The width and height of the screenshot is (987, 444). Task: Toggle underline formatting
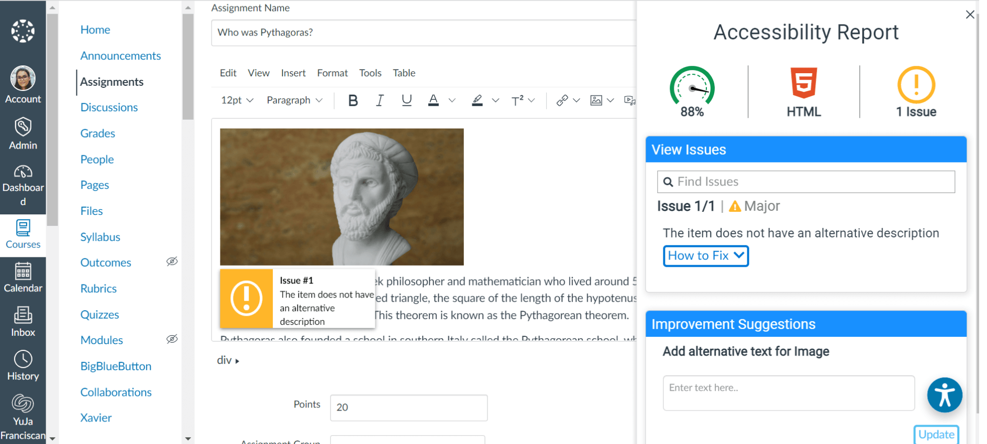coord(406,100)
